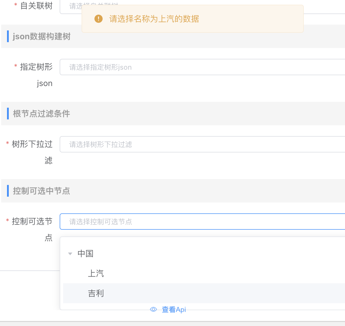This screenshot has width=345, height=326.
Task: Click the 控制可选节点 field label
Action: [32, 222]
